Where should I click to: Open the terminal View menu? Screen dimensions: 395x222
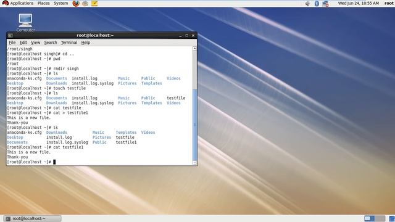tap(35, 43)
